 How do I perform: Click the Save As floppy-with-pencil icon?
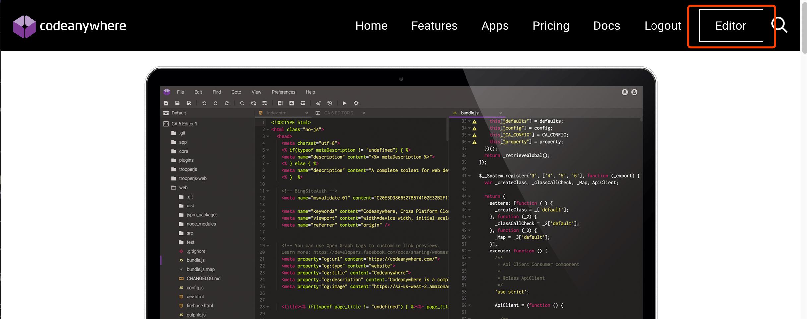coord(189,103)
